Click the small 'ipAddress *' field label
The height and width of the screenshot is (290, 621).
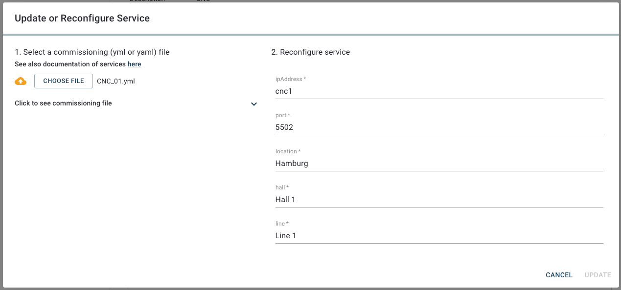291,79
